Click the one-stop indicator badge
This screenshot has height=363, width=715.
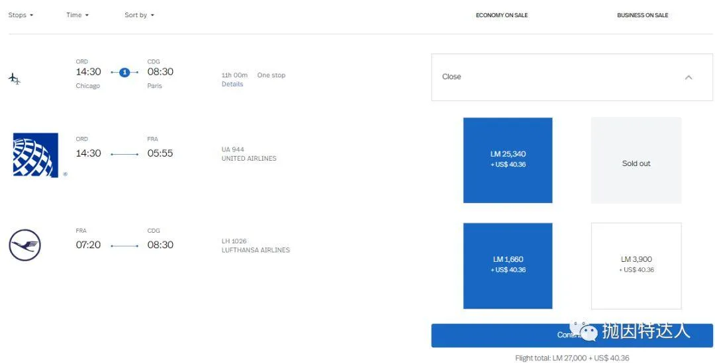coord(124,72)
